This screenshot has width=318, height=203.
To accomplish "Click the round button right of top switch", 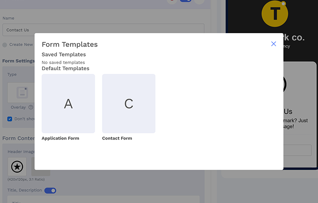I will [x=199, y=1].
